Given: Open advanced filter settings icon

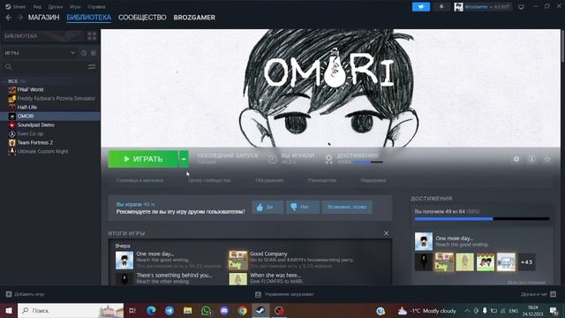Looking at the screenshot, I should click(x=92, y=67).
